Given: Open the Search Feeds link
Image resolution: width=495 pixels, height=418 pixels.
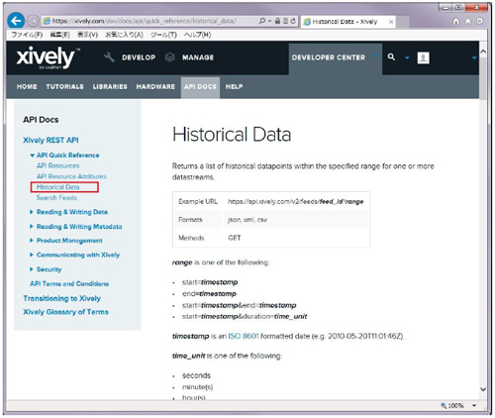Looking at the screenshot, I should pos(56,197).
